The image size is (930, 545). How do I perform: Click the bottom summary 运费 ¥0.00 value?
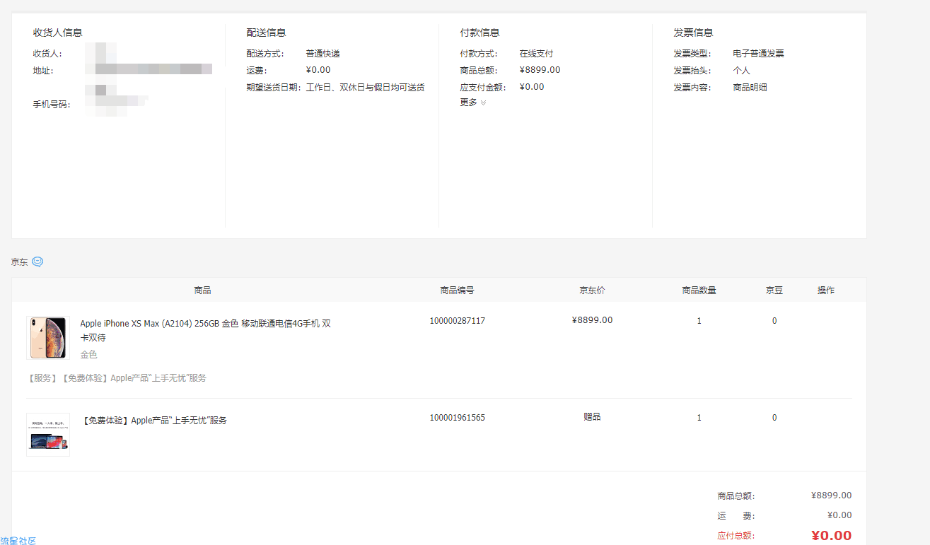click(x=839, y=515)
